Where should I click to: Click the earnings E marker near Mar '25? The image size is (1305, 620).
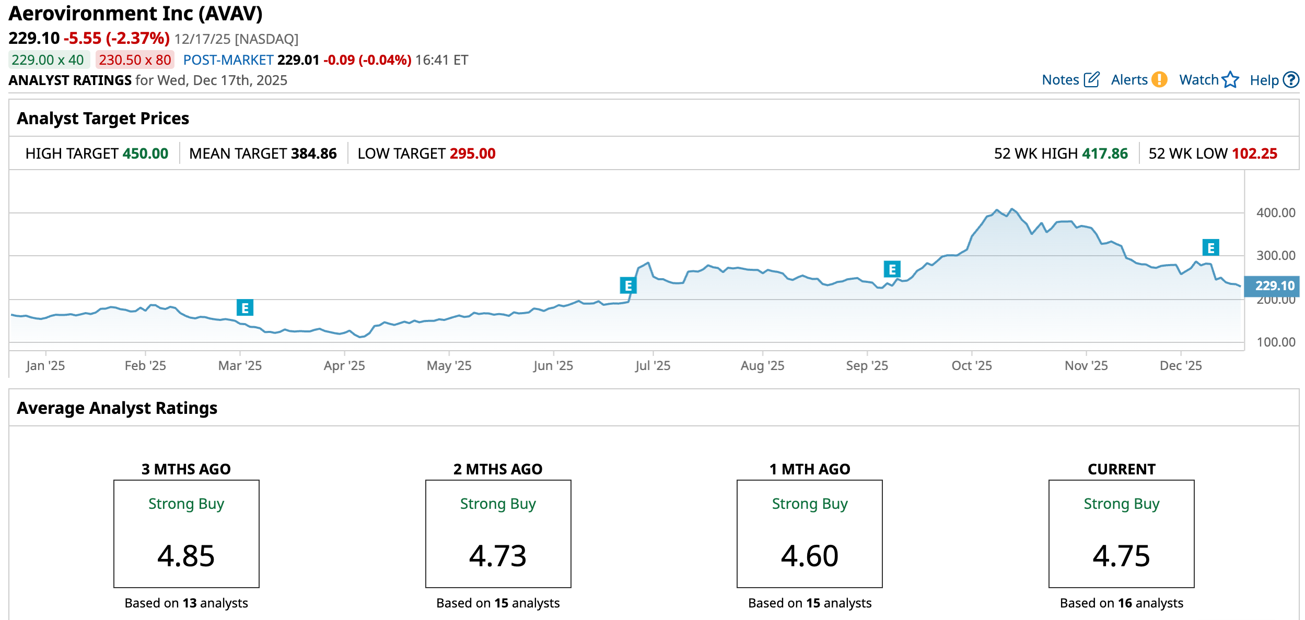point(245,308)
